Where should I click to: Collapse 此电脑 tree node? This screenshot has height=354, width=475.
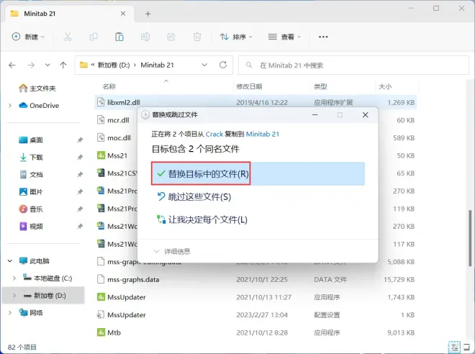coord(10,260)
